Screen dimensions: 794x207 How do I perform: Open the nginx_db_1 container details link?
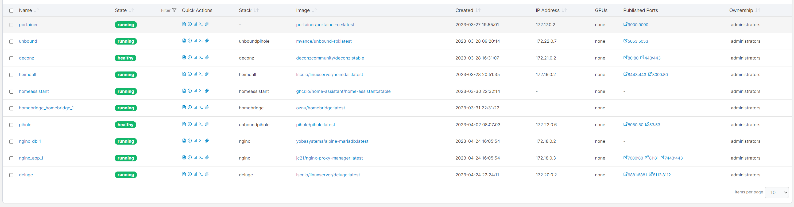click(x=30, y=141)
